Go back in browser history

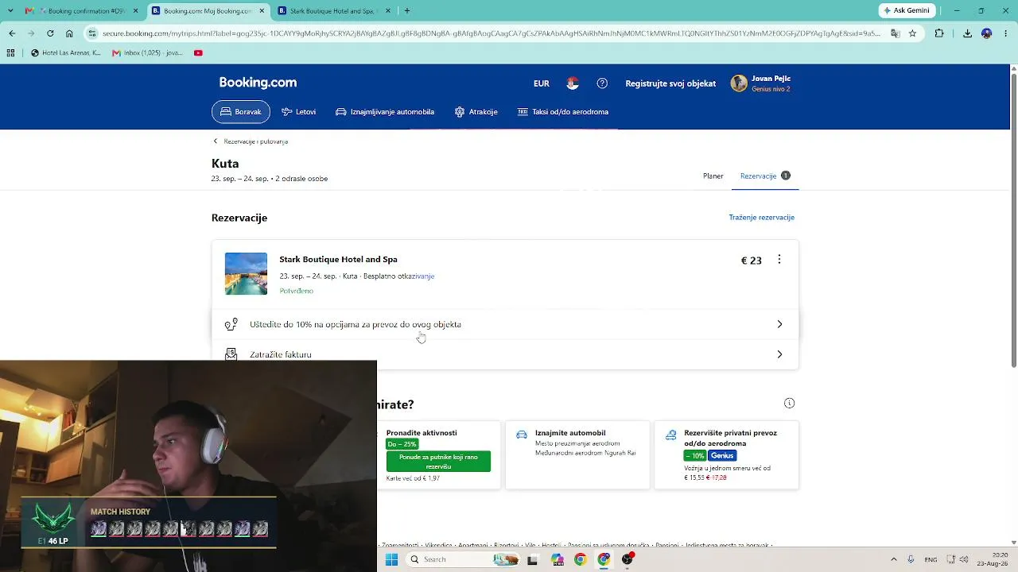coord(12,33)
